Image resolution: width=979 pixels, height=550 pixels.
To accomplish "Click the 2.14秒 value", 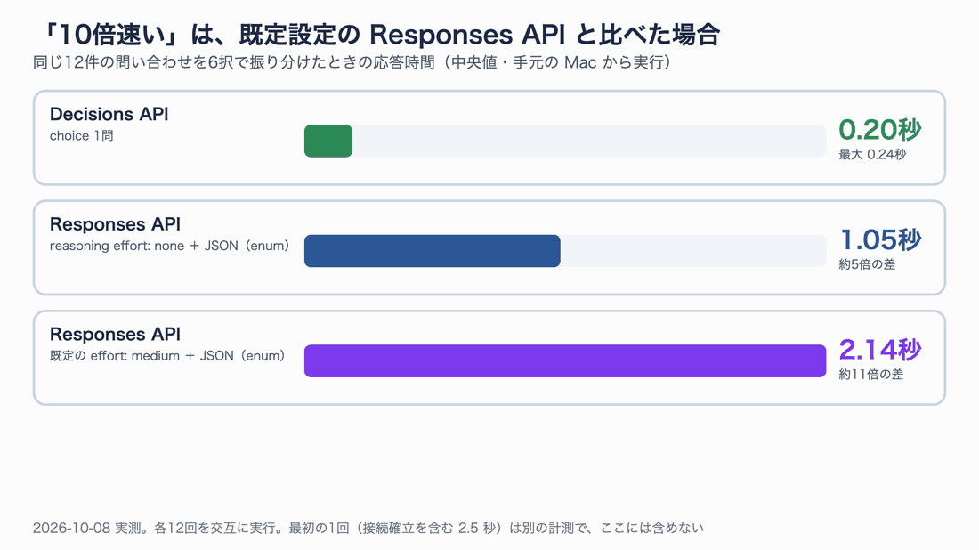I will pos(879,350).
